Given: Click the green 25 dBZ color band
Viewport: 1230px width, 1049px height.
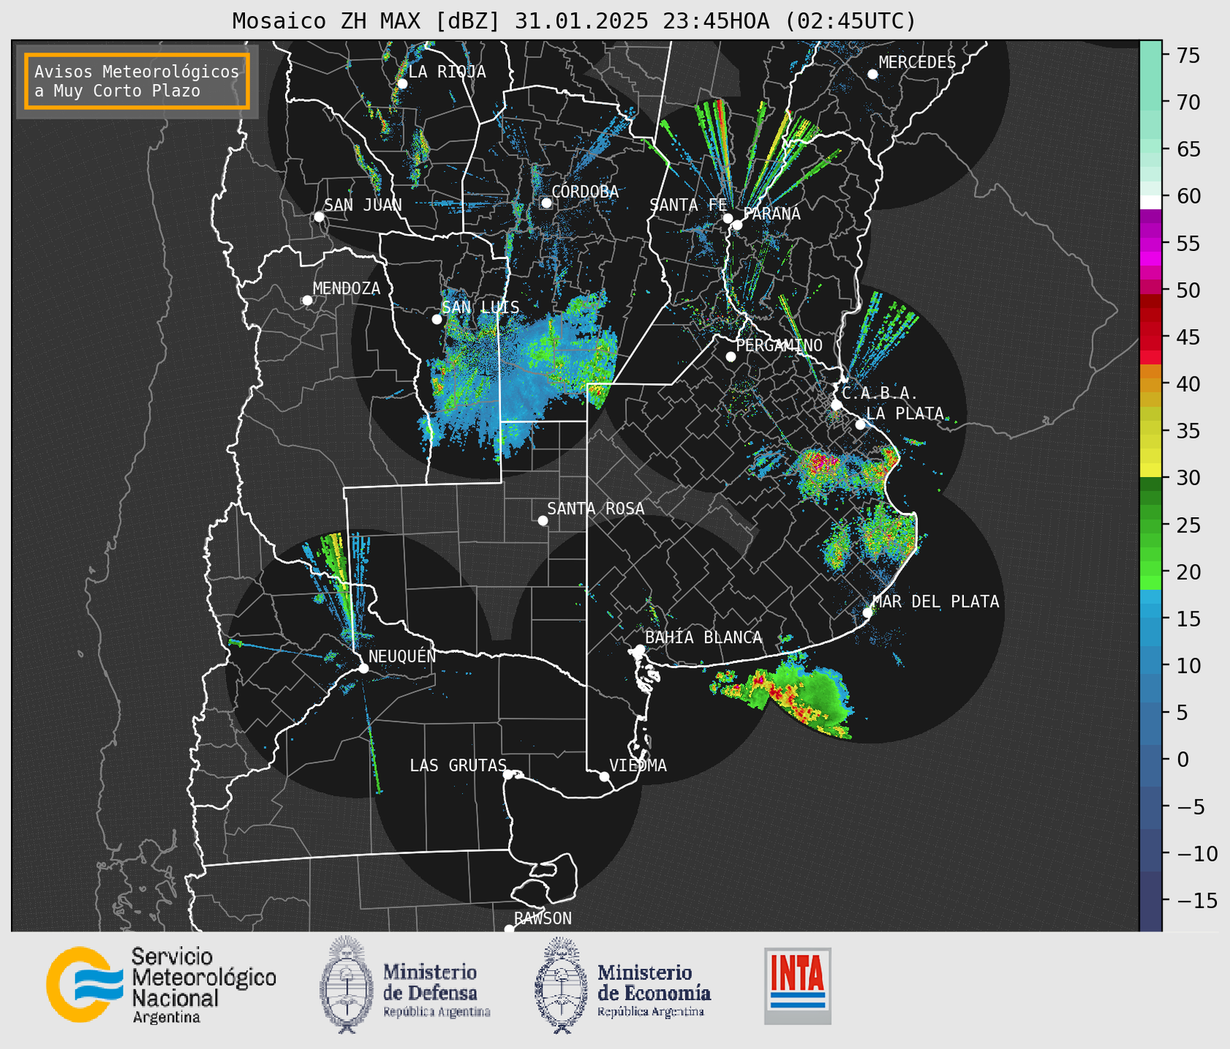Looking at the screenshot, I should (1151, 525).
